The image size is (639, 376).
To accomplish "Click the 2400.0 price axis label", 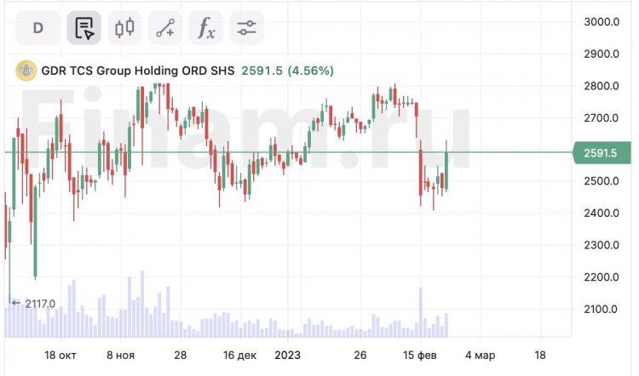I will [602, 214].
